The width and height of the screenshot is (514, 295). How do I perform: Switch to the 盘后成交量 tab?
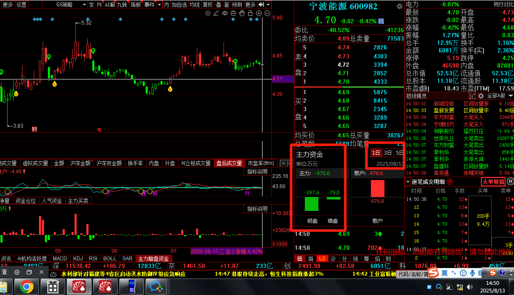click(x=229, y=163)
